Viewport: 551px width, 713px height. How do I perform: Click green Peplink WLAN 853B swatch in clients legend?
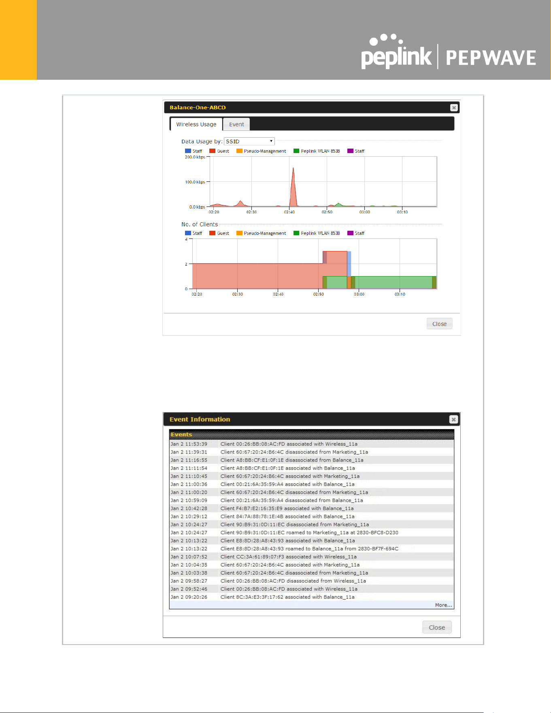296,233
